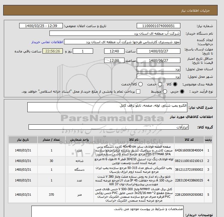Select the کالا radio button

175,84
